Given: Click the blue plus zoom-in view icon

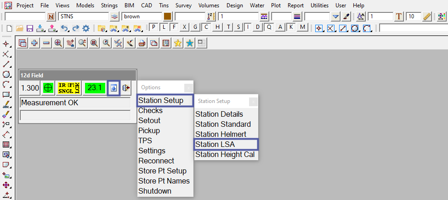Looking at the screenshot, I should 34,43.
